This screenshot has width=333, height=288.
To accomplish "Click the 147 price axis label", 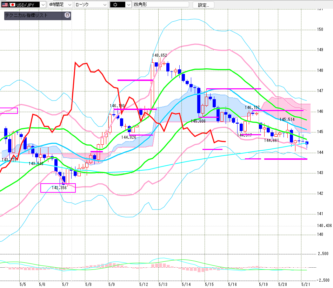I will (x=320, y=91).
